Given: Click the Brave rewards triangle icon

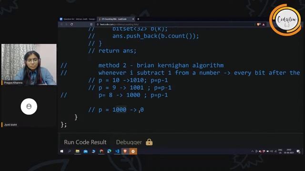Looking at the screenshot, I should pyautogui.click(x=264, y=24).
